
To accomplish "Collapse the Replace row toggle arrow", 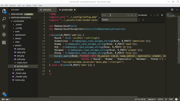I will (x=100, y=17).
